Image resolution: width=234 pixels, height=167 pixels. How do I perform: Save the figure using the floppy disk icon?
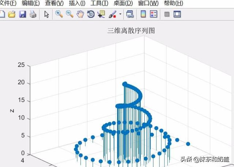[x=23, y=14]
